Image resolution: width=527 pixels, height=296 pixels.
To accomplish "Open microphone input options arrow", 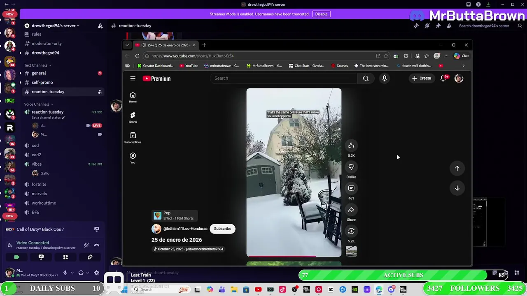I will point(72,273).
